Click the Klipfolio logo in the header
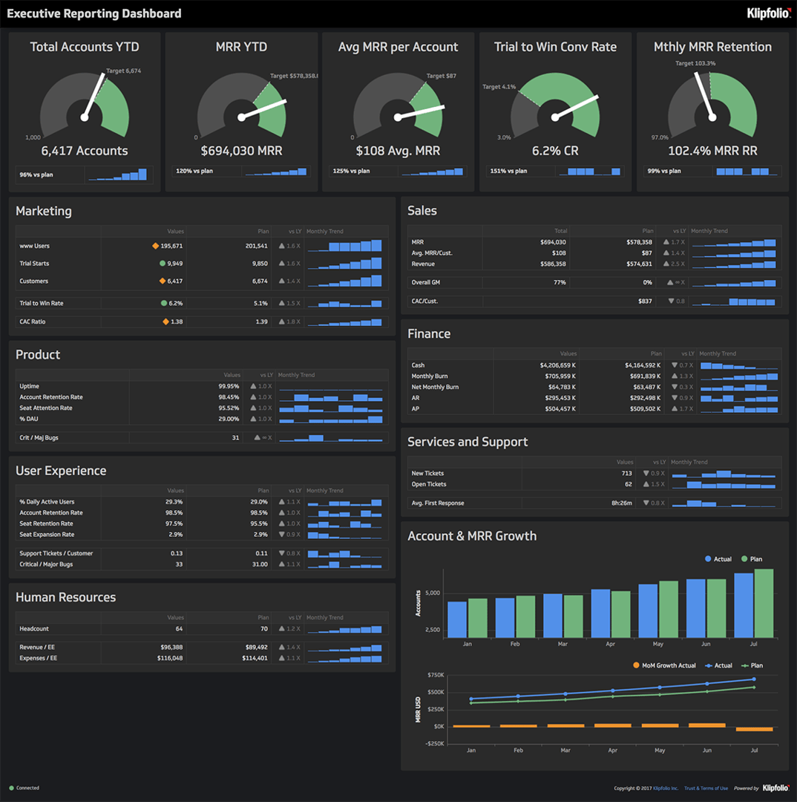This screenshot has height=802, width=797. coord(768,13)
